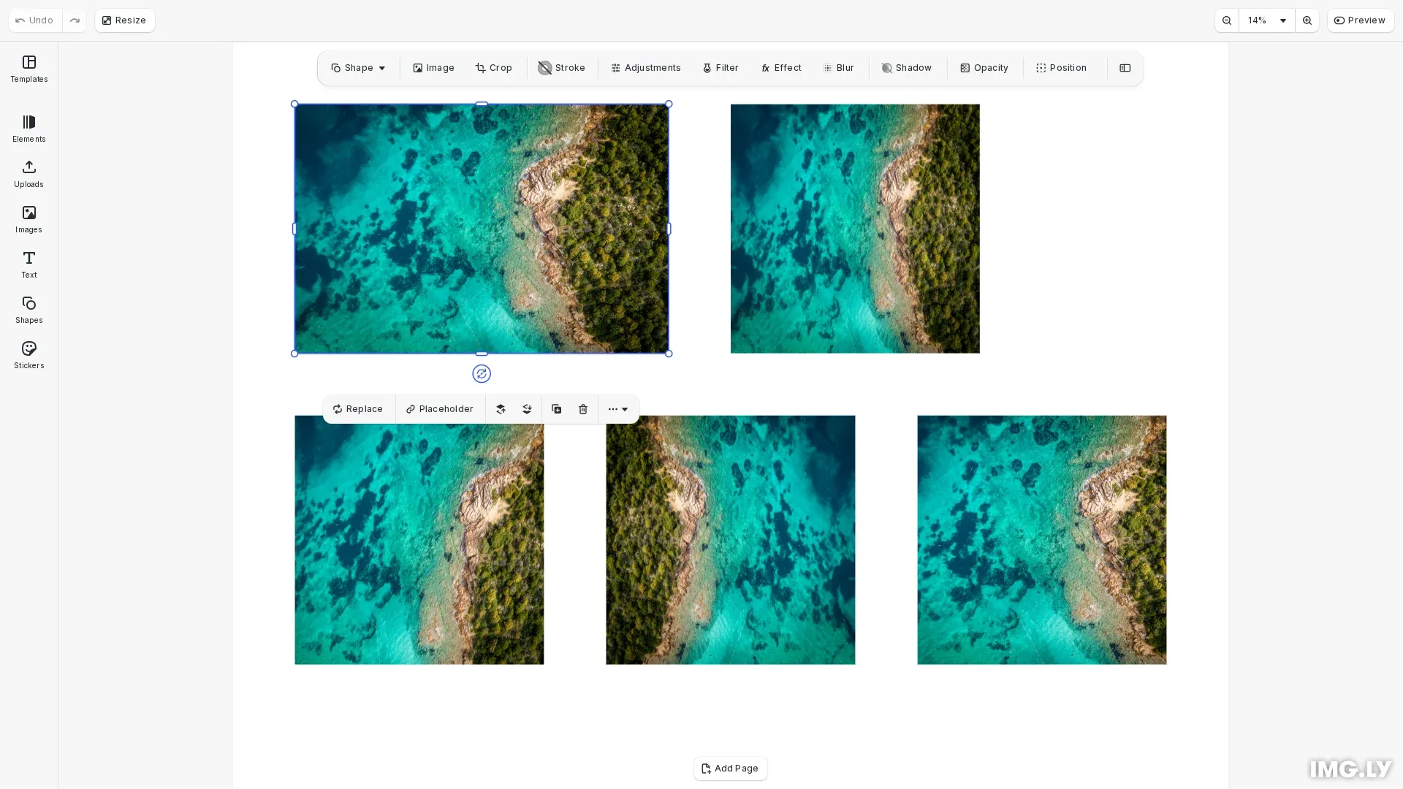Expand the Shape options dropdown
The height and width of the screenshot is (789, 1403).
point(381,67)
